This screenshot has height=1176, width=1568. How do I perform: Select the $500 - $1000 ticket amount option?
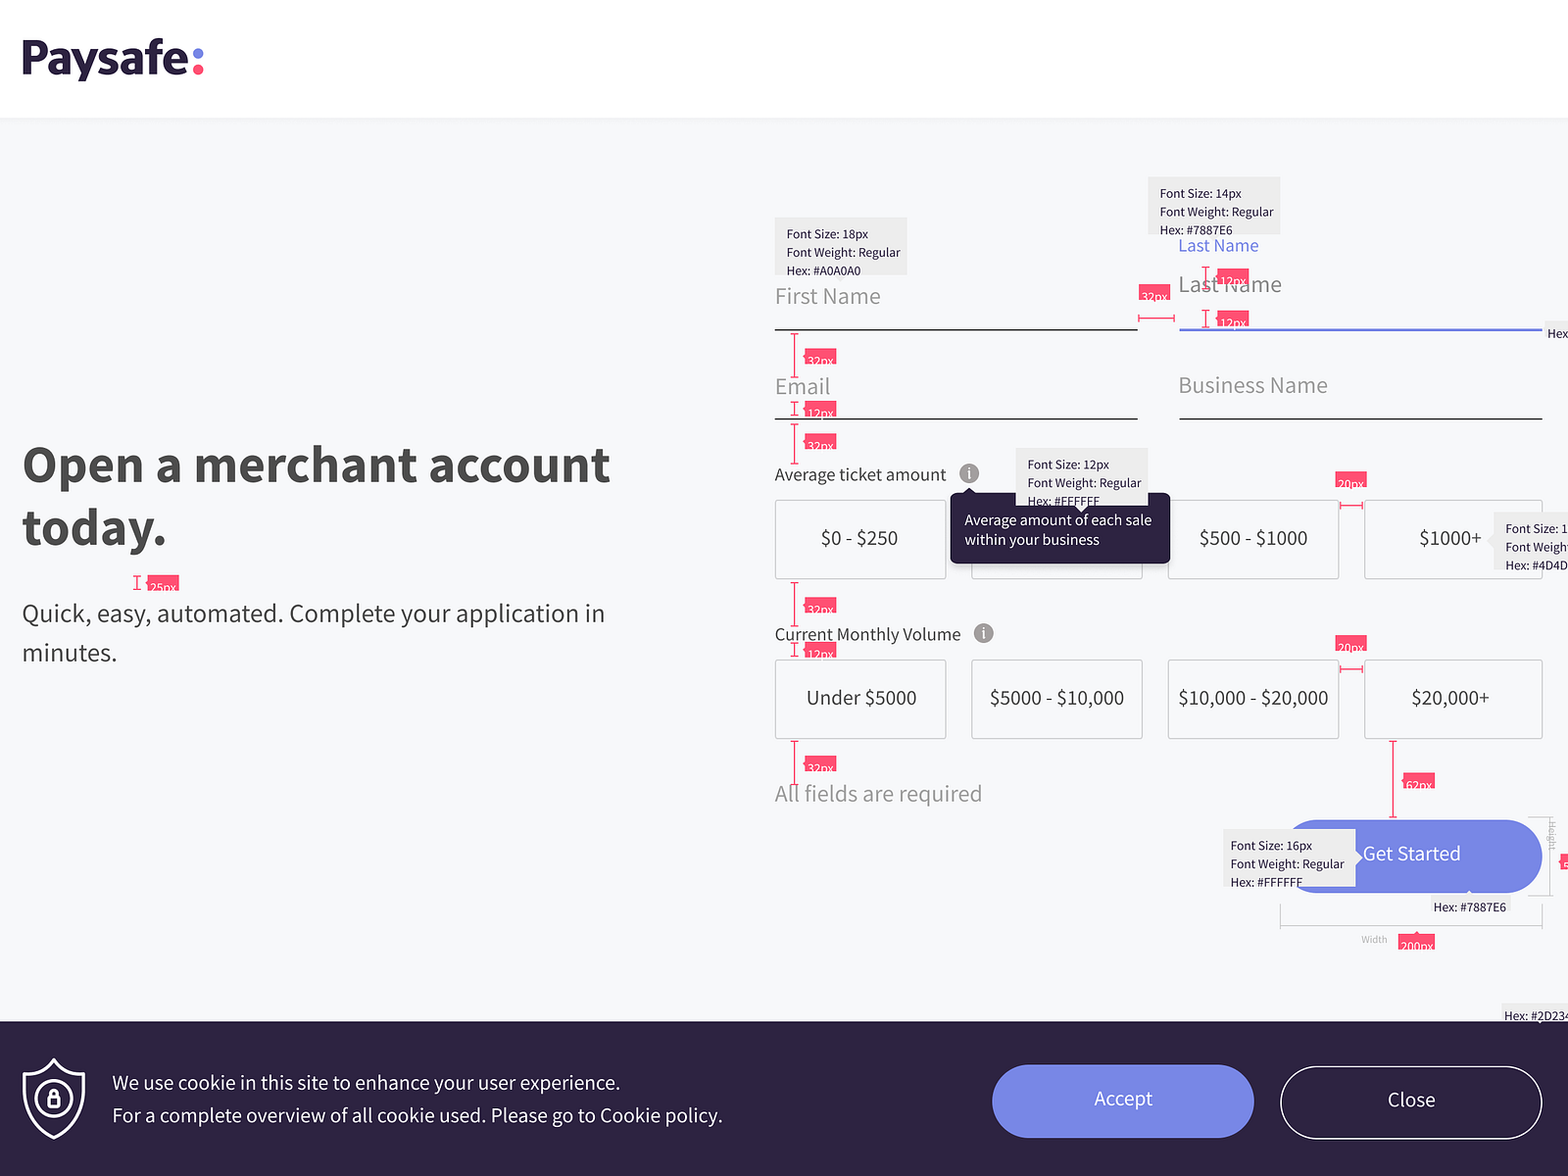pos(1252,538)
